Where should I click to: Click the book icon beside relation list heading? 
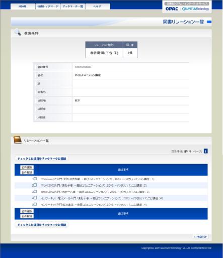(18, 140)
